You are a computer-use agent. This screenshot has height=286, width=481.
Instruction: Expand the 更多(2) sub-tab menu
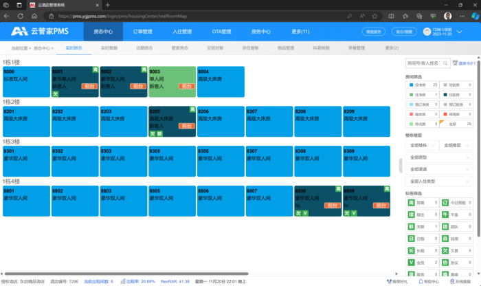tap(392, 48)
